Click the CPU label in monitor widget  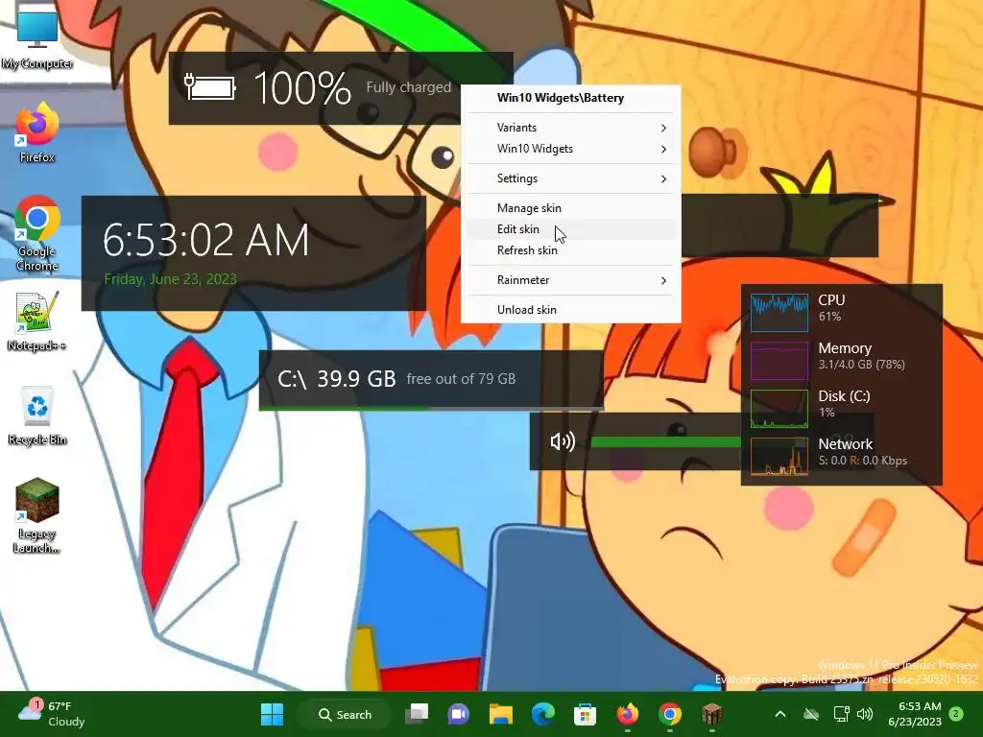coord(831,300)
